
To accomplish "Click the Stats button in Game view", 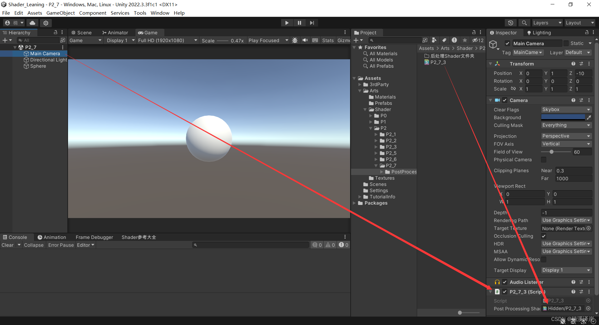I will point(328,40).
